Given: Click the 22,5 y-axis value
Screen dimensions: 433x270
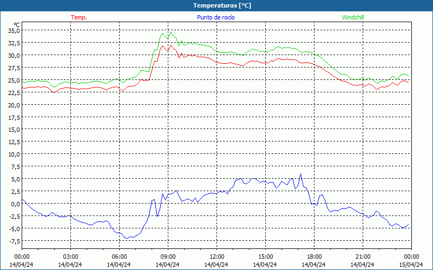Looking at the screenshot, I should (14, 92).
